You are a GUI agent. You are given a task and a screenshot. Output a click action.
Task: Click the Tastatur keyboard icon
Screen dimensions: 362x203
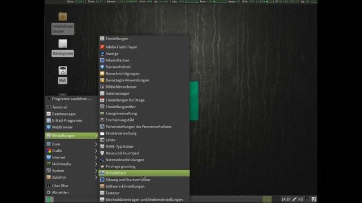pos(102,193)
